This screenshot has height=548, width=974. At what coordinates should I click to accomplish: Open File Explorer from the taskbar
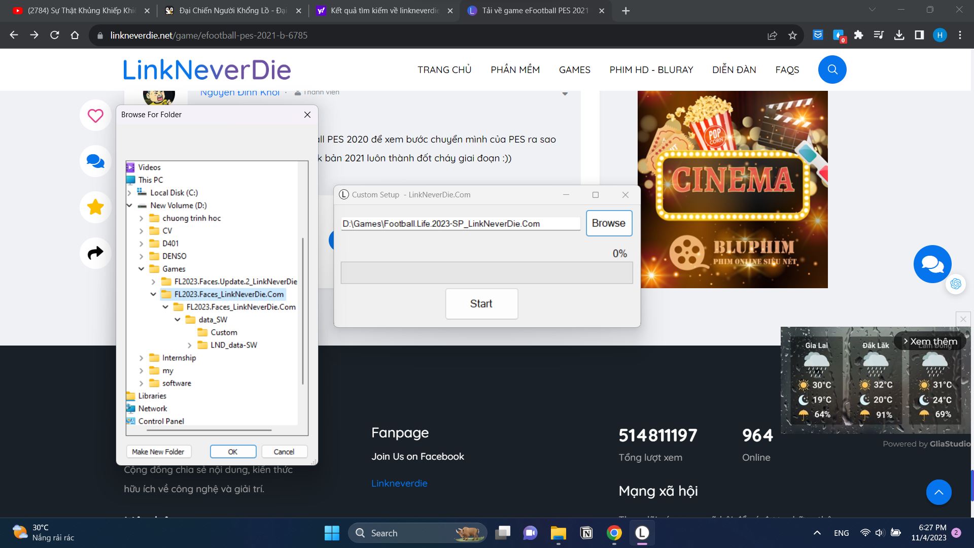[558, 533]
